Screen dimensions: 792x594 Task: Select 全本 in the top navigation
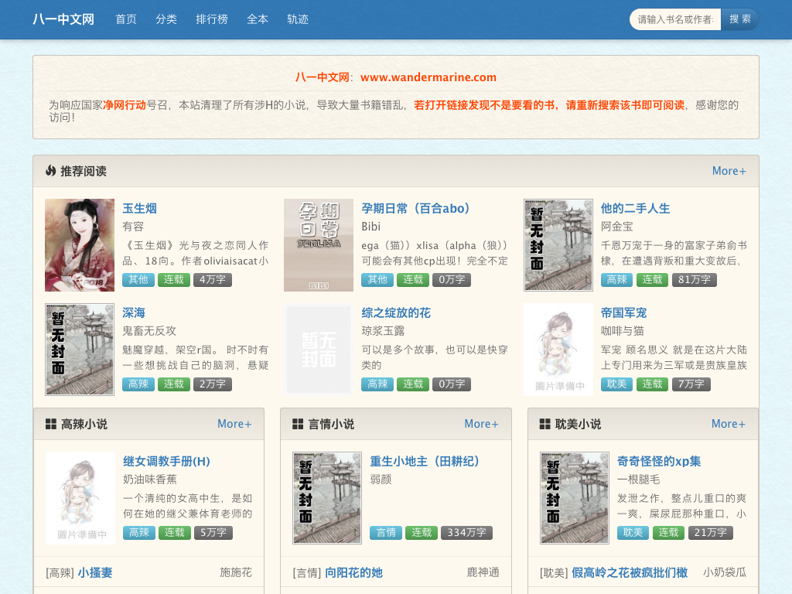[258, 19]
